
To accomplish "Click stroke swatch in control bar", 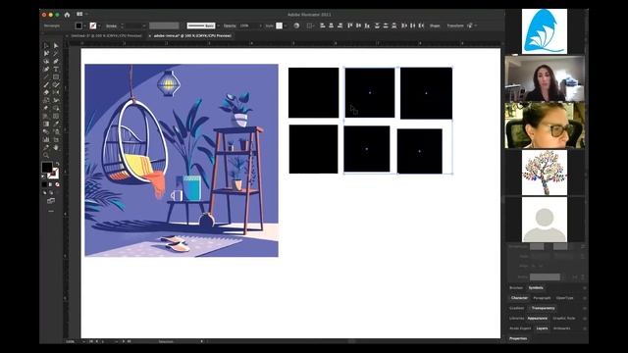I will (x=93, y=26).
